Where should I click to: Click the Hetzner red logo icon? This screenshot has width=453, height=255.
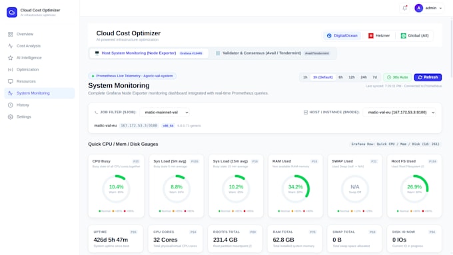point(370,35)
